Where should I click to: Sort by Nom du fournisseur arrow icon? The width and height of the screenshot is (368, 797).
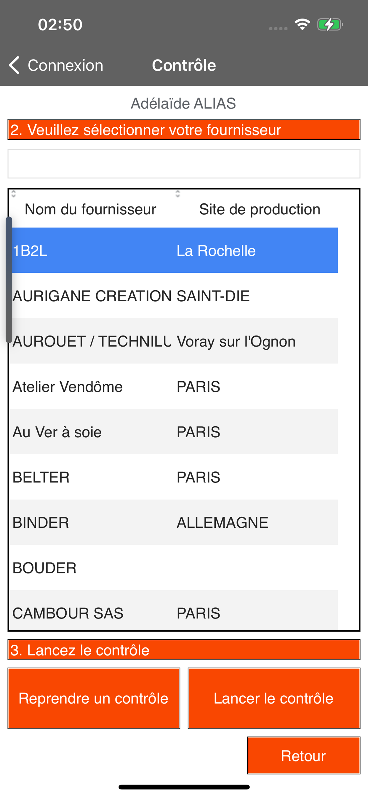click(x=14, y=194)
